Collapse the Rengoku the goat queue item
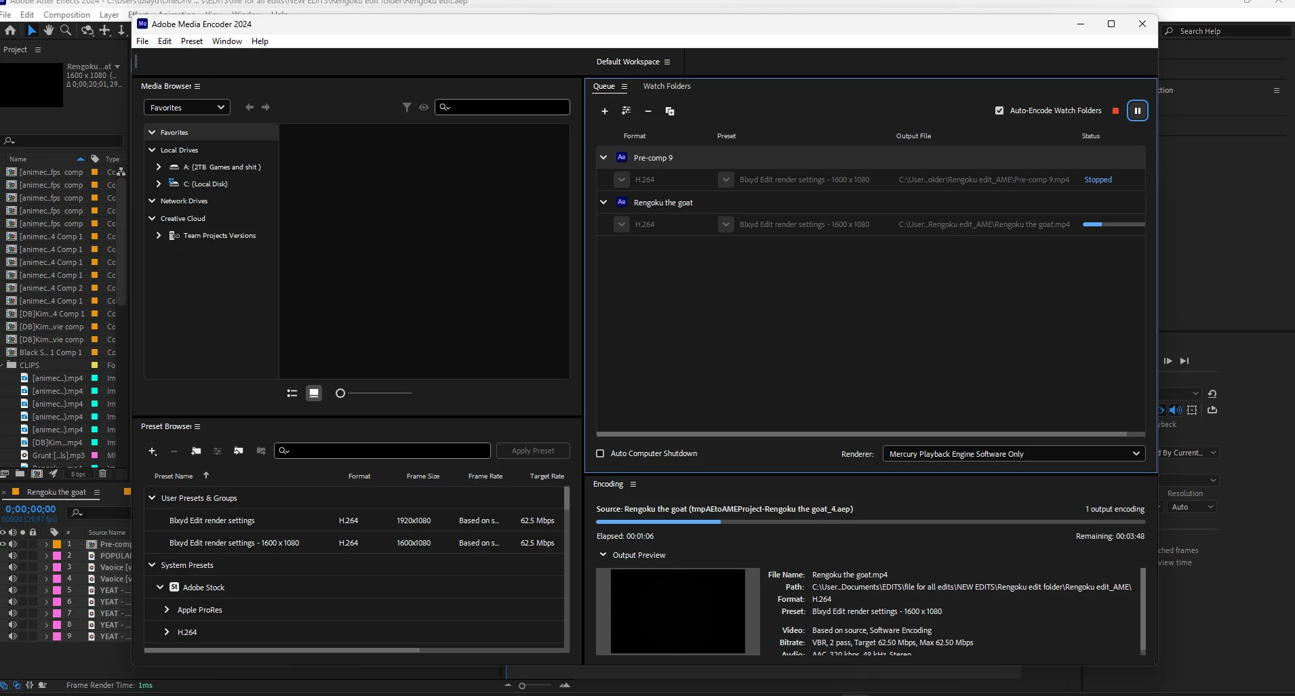This screenshot has width=1295, height=696. pos(603,203)
